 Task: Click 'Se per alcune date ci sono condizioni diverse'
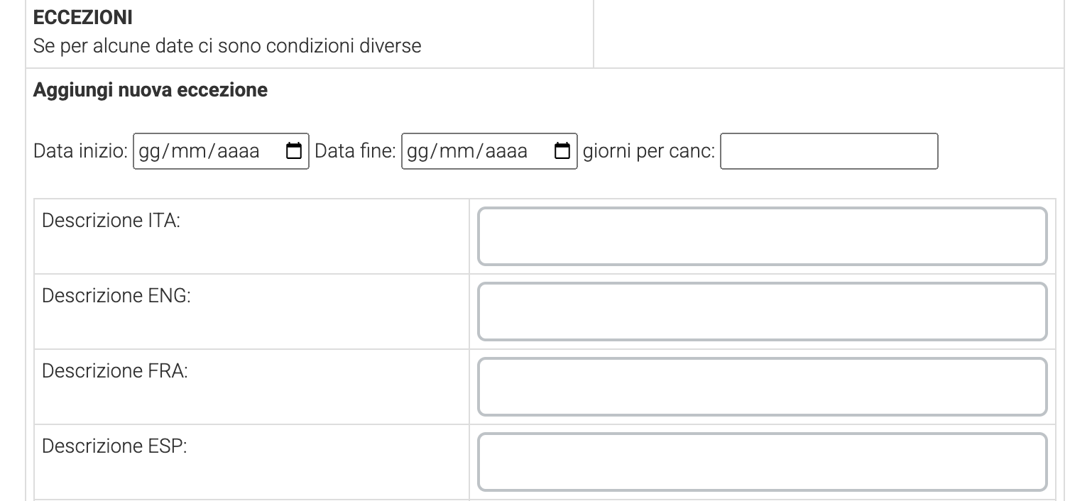pos(227,46)
